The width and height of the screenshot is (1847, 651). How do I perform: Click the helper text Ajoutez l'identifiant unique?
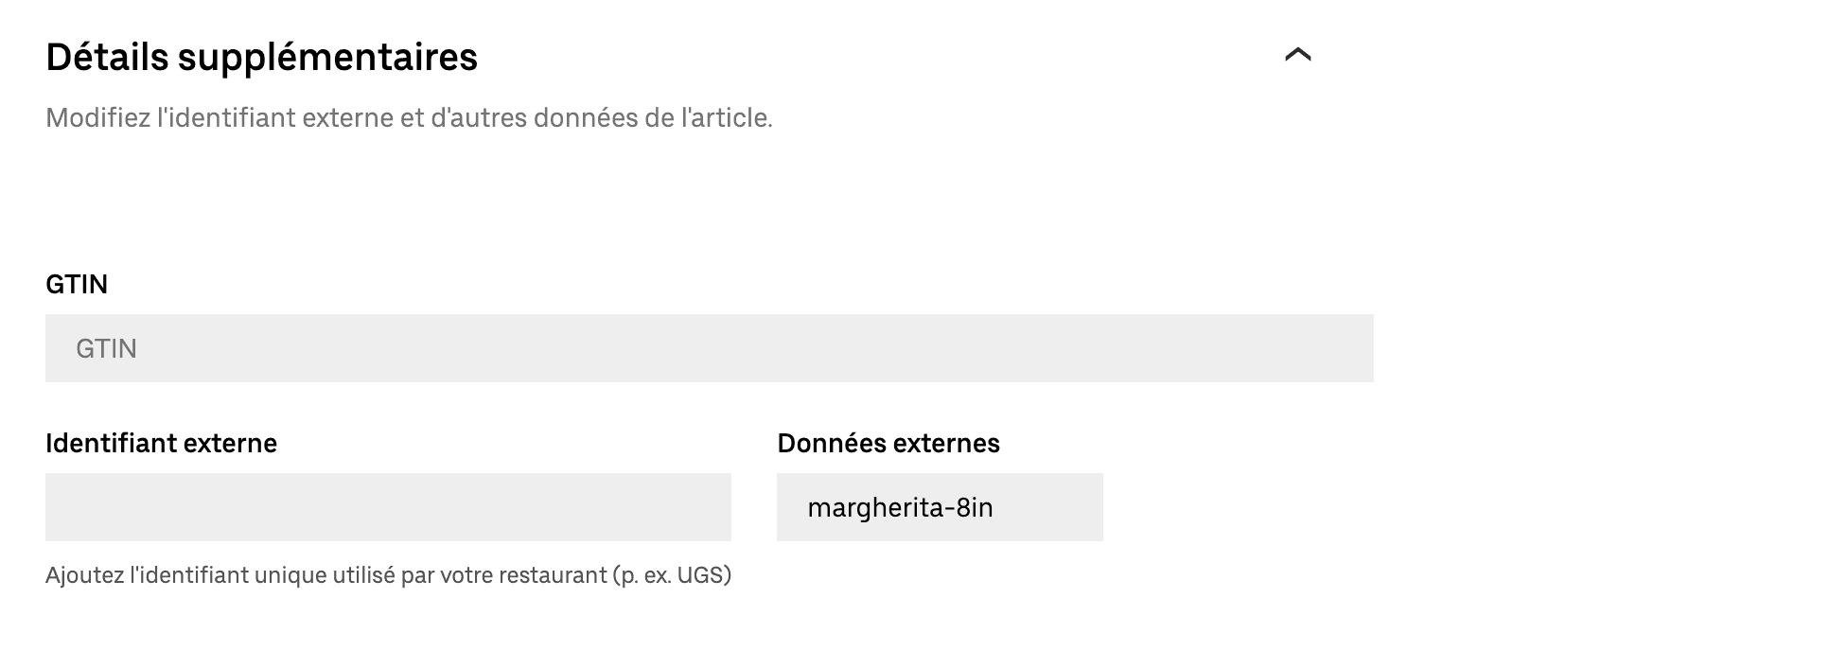click(x=390, y=572)
